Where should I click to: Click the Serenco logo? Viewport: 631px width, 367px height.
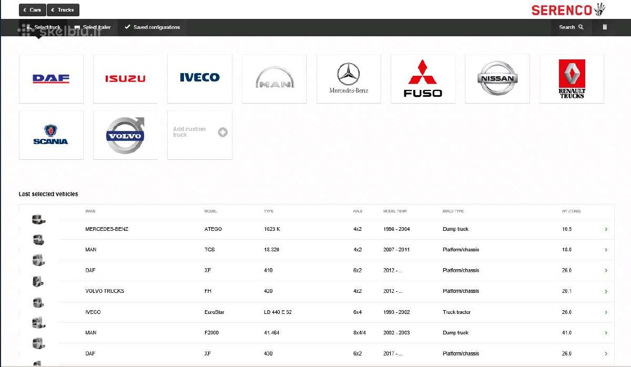(568, 9)
